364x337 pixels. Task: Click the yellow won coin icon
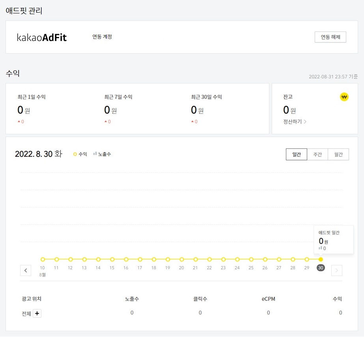click(x=344, y=97)
